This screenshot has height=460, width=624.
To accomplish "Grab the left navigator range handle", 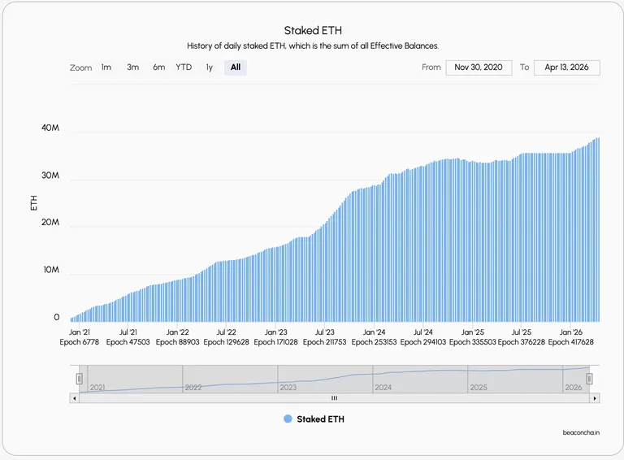I will coord(79,379).
